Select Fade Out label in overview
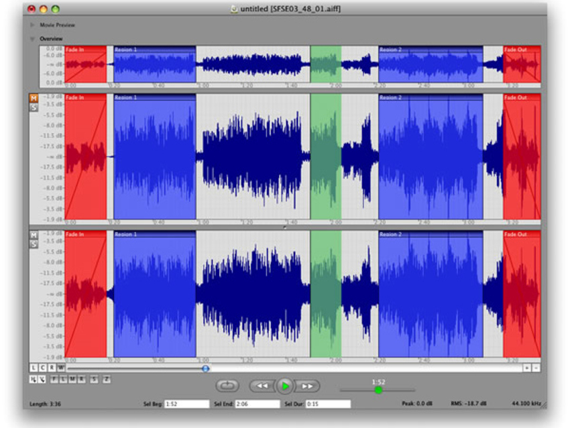The width and height of the screenshot is (570, 428). [x=516, y=50]
